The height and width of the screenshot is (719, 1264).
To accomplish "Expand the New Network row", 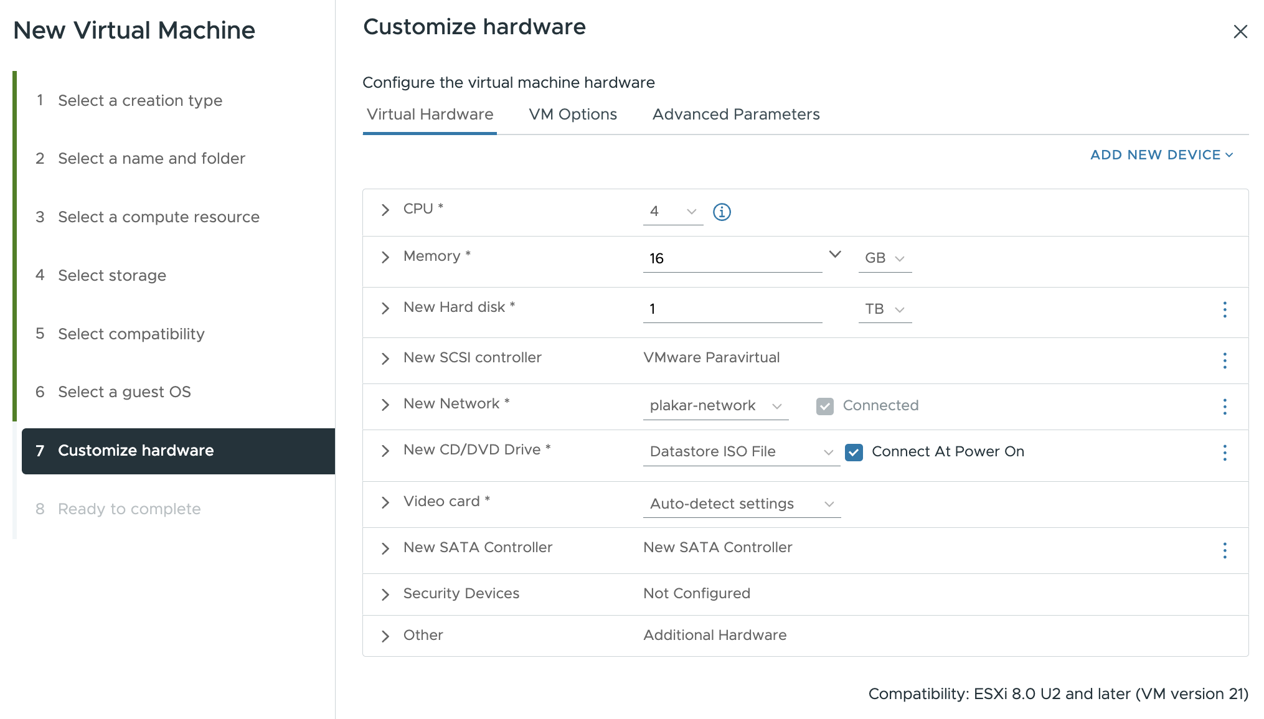I will 385,405.
